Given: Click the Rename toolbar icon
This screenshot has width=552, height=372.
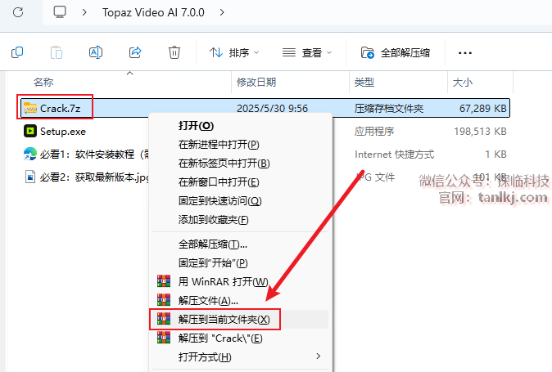Looking at the screenshot, I should (x=96, y=52).
